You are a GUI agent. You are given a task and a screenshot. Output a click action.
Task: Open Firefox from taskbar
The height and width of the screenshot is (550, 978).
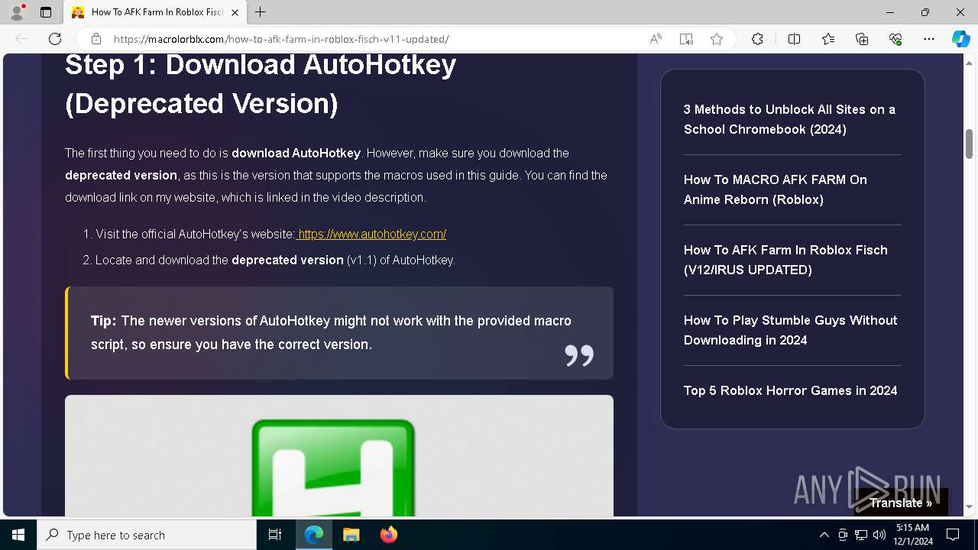tap(388, 535)
